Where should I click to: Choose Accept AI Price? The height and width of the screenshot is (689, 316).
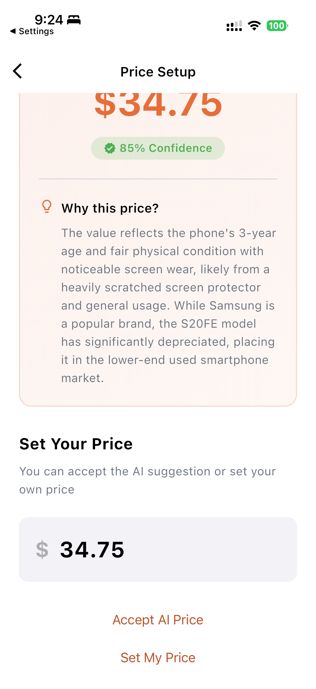[158, 620]
